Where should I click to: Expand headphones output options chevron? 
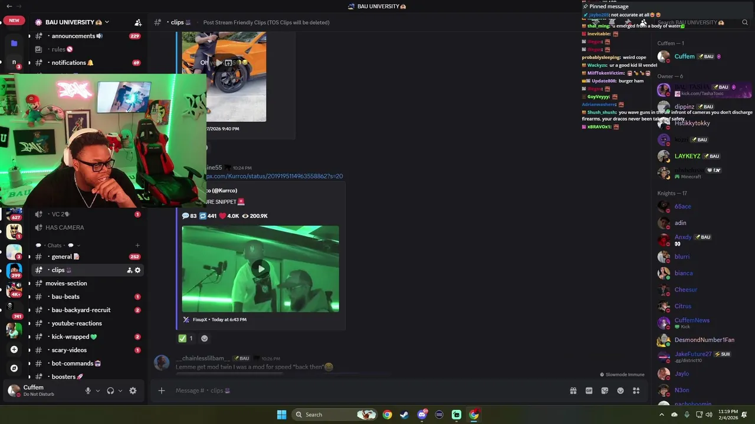(x=120, y=390)
